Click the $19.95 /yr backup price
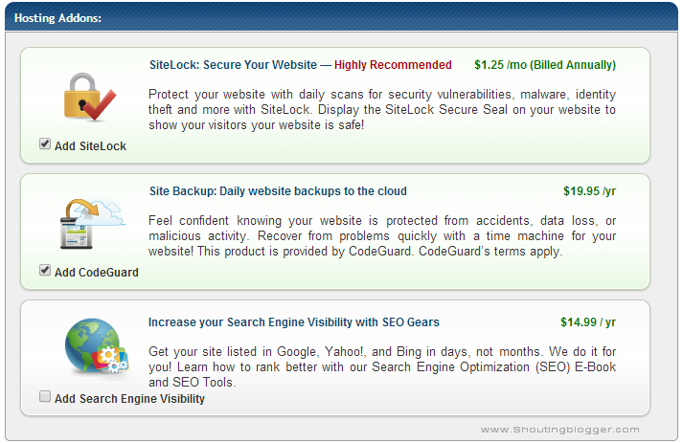This screenshot has height=443, width=683. 589,191
